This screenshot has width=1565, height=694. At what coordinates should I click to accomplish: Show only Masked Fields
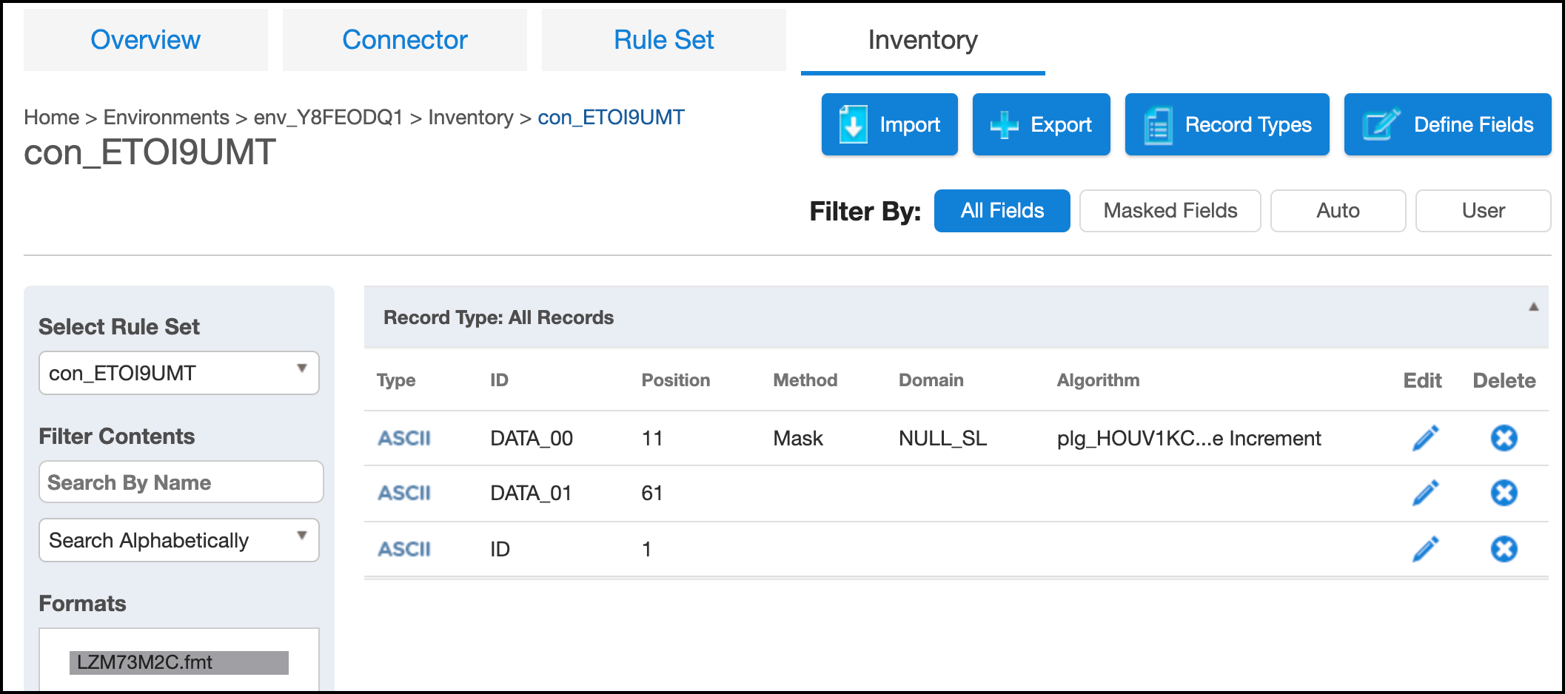click(x=1170, y=211)
